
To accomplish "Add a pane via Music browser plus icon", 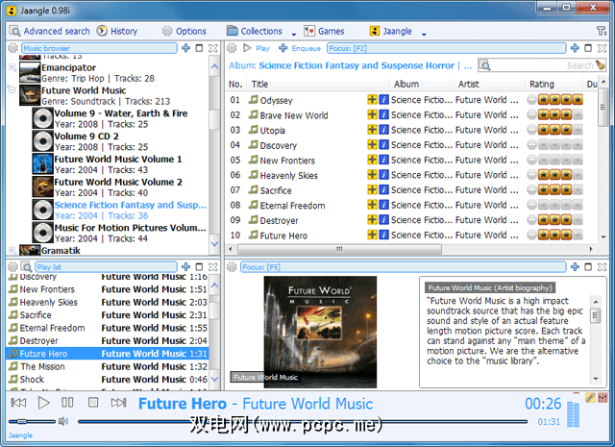I will click(185, 48).
